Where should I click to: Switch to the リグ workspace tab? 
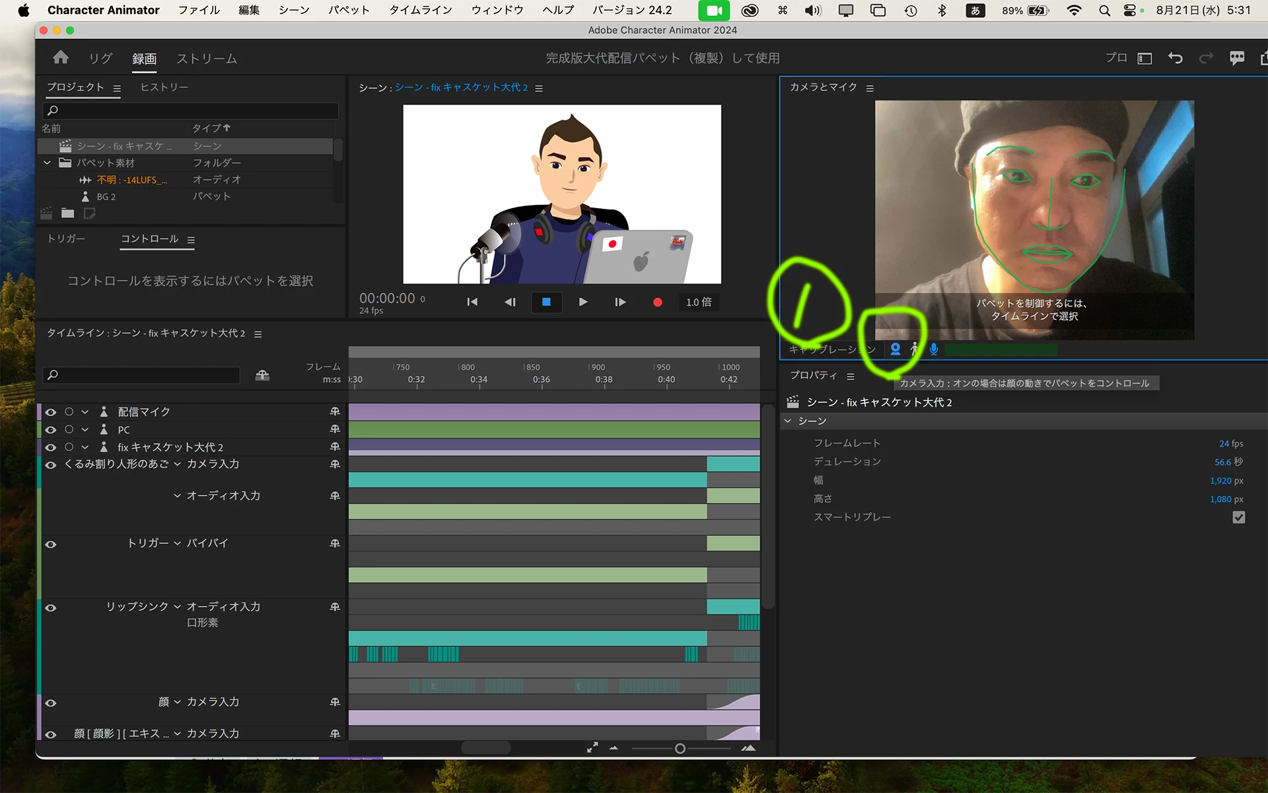100,58
